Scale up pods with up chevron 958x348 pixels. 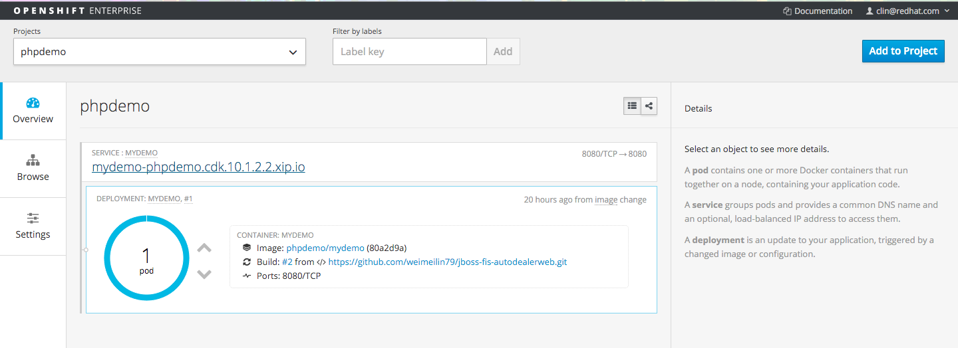pos(204,248)
